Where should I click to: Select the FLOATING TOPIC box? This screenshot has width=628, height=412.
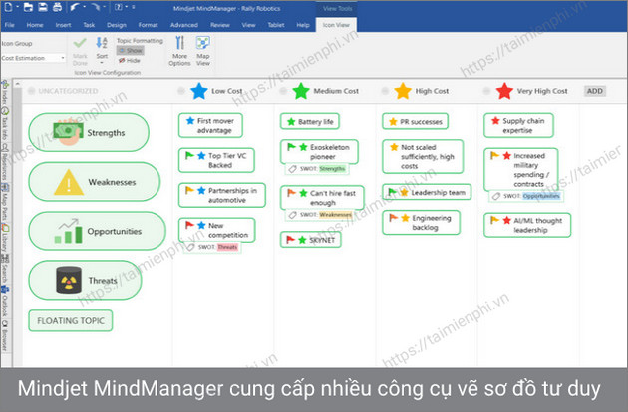coord(71,320)
